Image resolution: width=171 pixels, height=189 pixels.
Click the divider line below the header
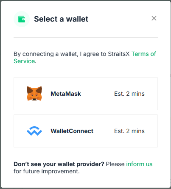click(86, 38)
